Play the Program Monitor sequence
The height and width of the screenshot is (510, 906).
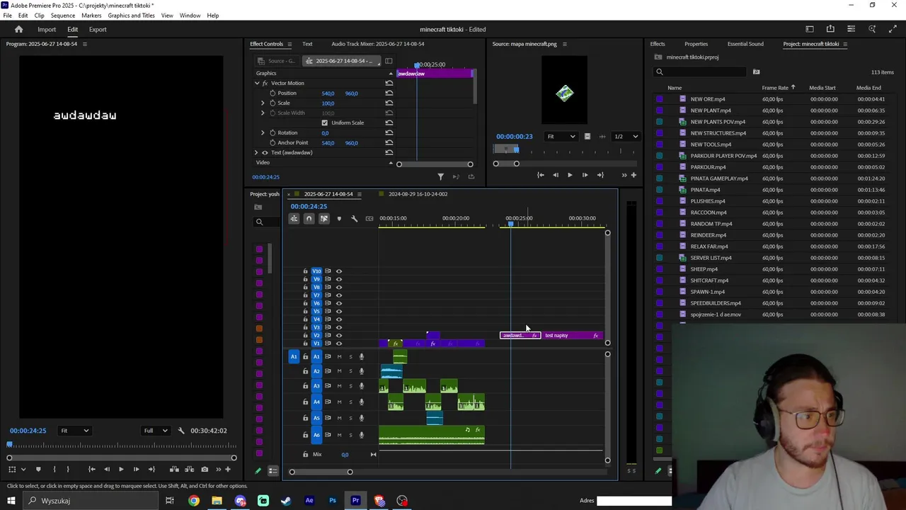(x=121, y=469)
